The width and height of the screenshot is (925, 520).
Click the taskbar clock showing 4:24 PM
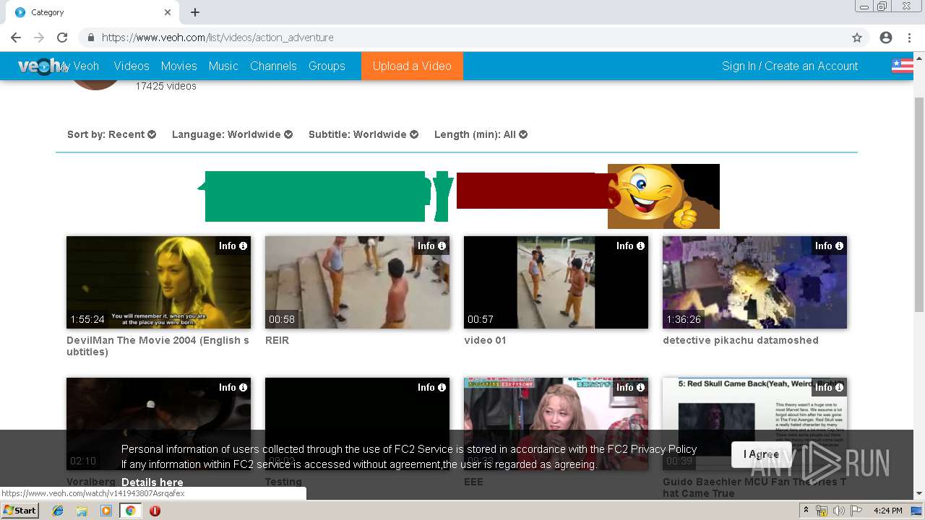click(887, 511)
